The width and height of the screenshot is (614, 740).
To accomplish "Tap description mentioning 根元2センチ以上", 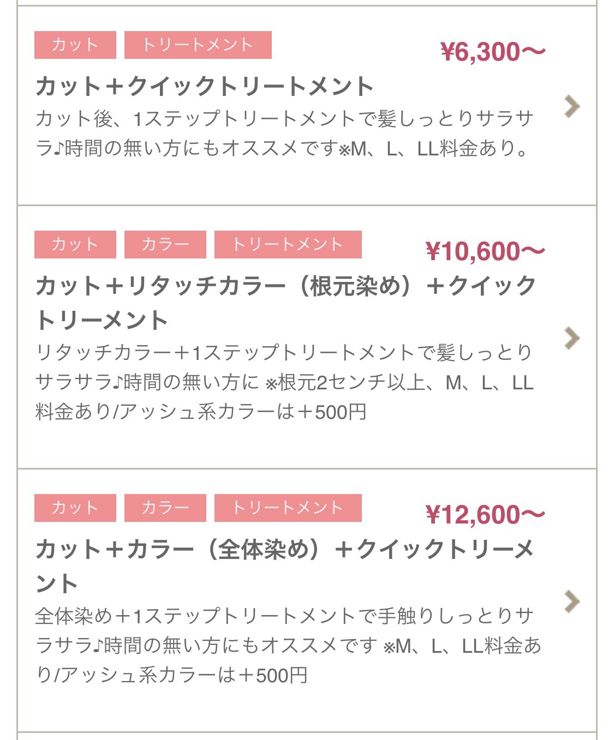I will click(284, 382).
